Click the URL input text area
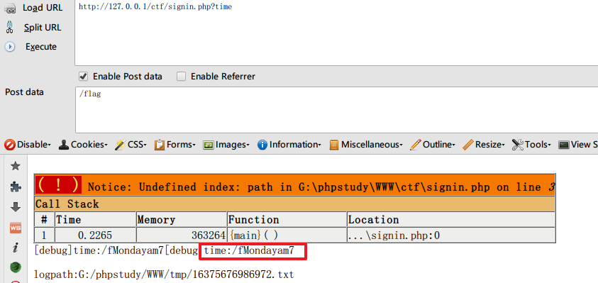The height and width of the screenshot is (283, 598). pyautogui.click(x=336, y=33)
